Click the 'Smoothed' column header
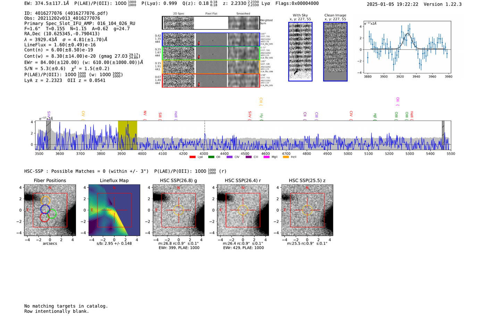Screen dimensions: 486x330 (x=243, y=14)
